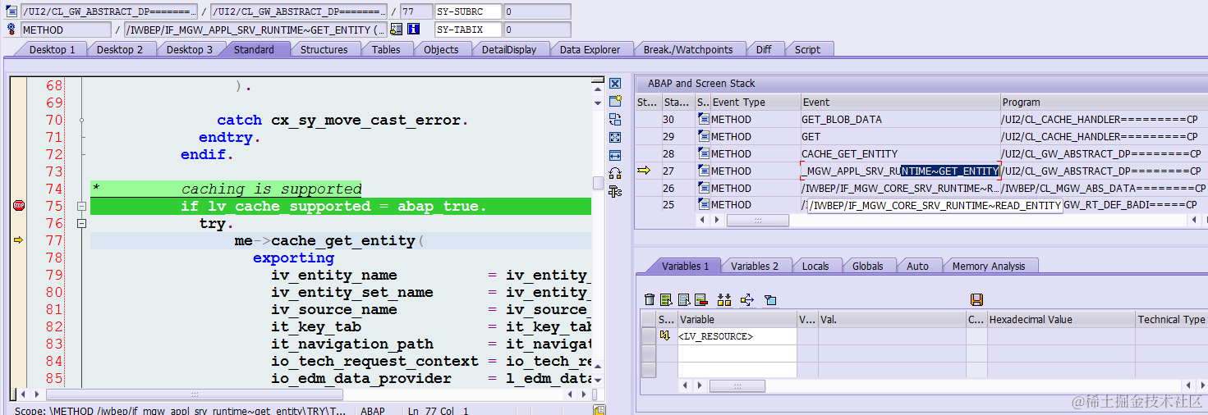Image resolution: width=1208 pixels, height=415 pixels.
Task: Open the Diff tab
Action: 764,49
